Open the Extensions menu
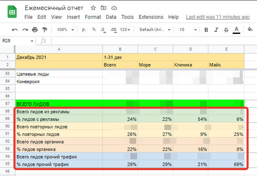This screenshot has width=257, height=176. (x=151, y=17)
